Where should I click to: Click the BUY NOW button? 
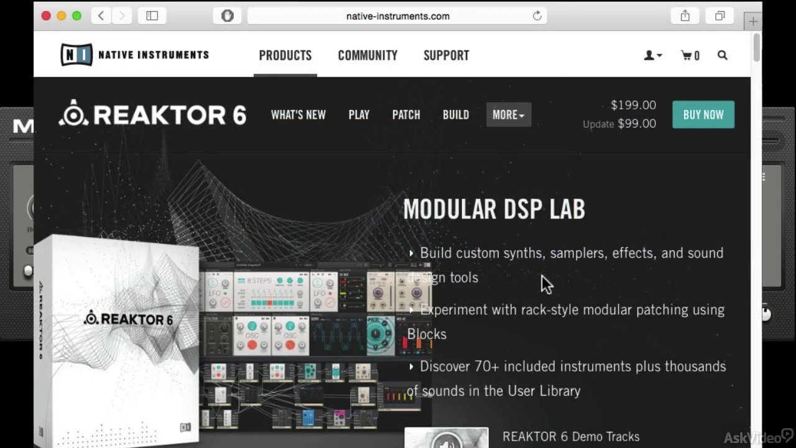[x=703, y=114]
